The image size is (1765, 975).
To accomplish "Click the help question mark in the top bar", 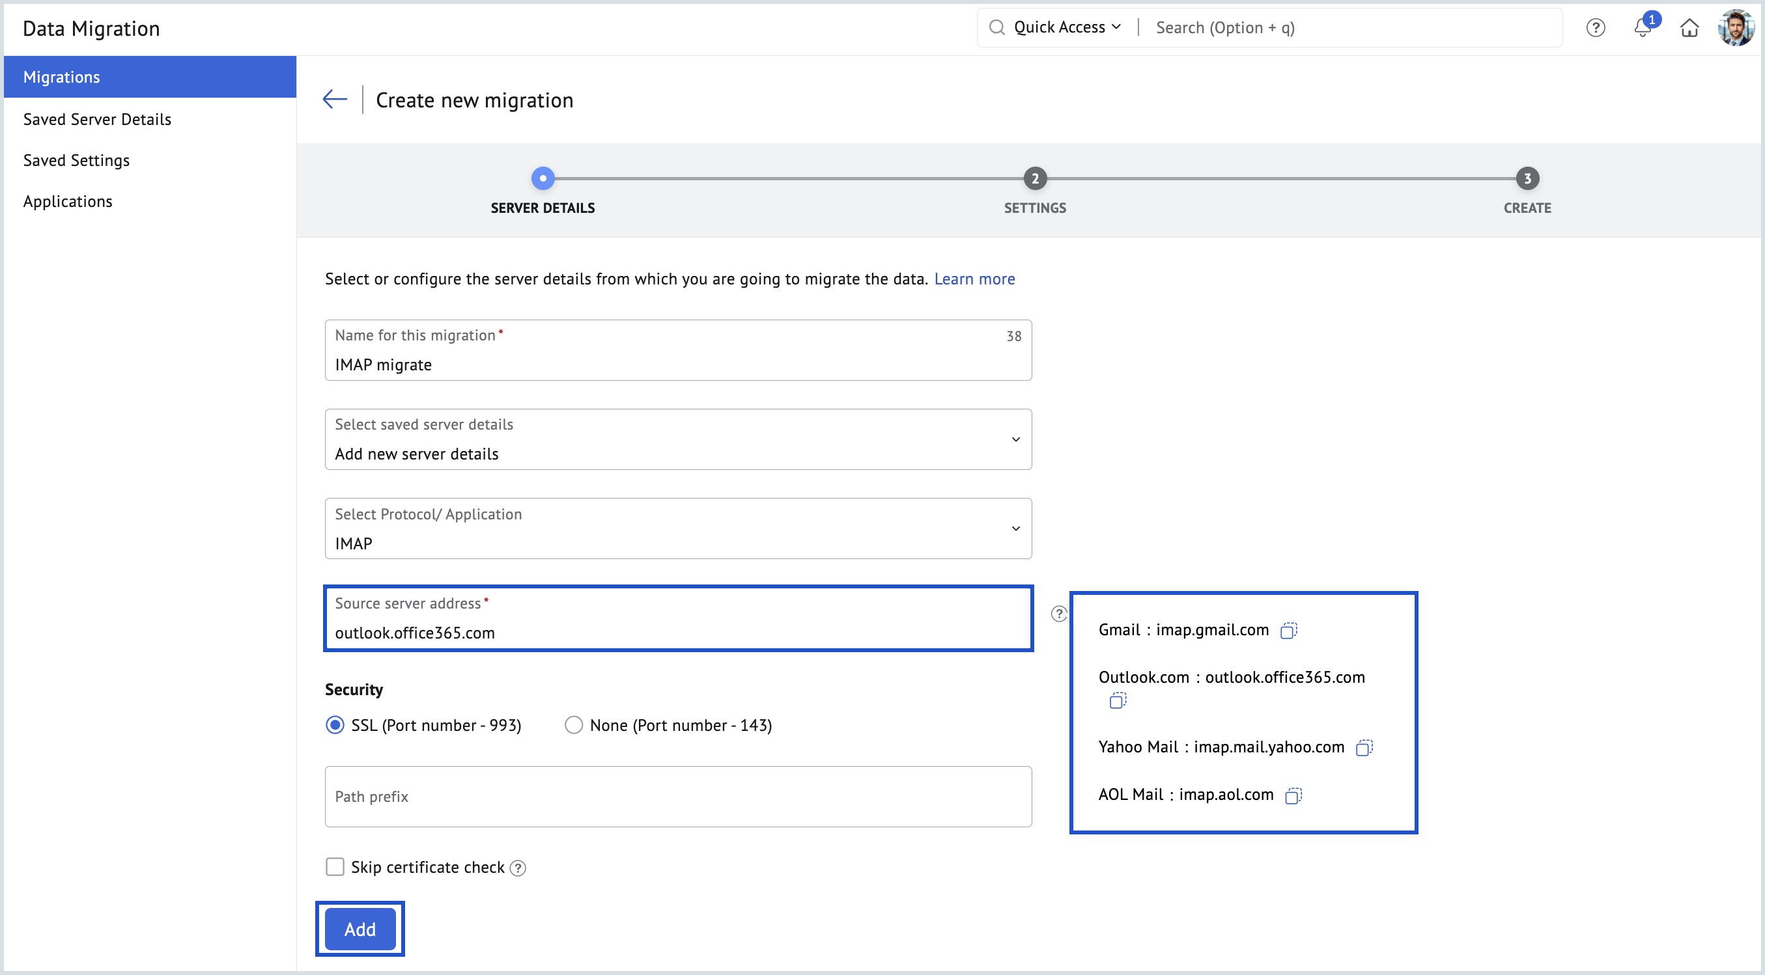I will (1595, 28).
